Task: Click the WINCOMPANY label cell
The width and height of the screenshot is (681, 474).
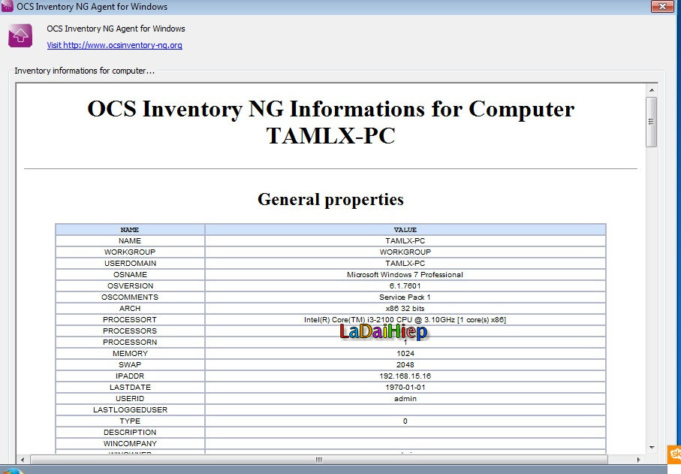Action: pos(130,444)
